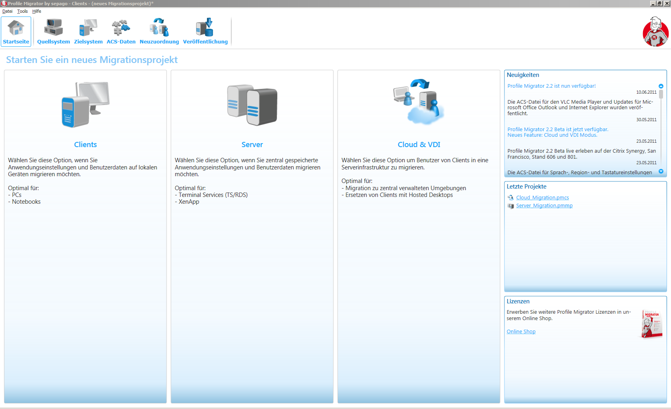671x409 pixels.
Task: Click the Profile Migrator product box image
Action: point(651,324)
